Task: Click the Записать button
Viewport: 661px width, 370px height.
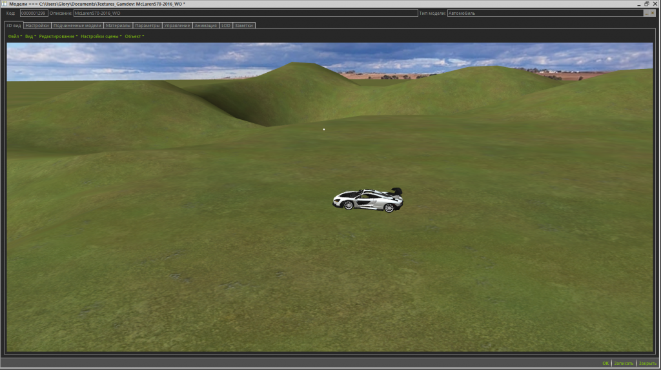Action: [x=624, y=364]
